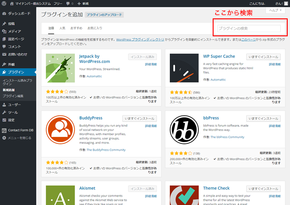
Task: Click The BuddyPress Community author link
Action: [106, 150]
